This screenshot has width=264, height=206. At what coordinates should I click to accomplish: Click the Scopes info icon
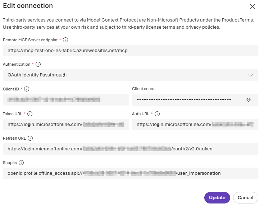click(21, 163)
